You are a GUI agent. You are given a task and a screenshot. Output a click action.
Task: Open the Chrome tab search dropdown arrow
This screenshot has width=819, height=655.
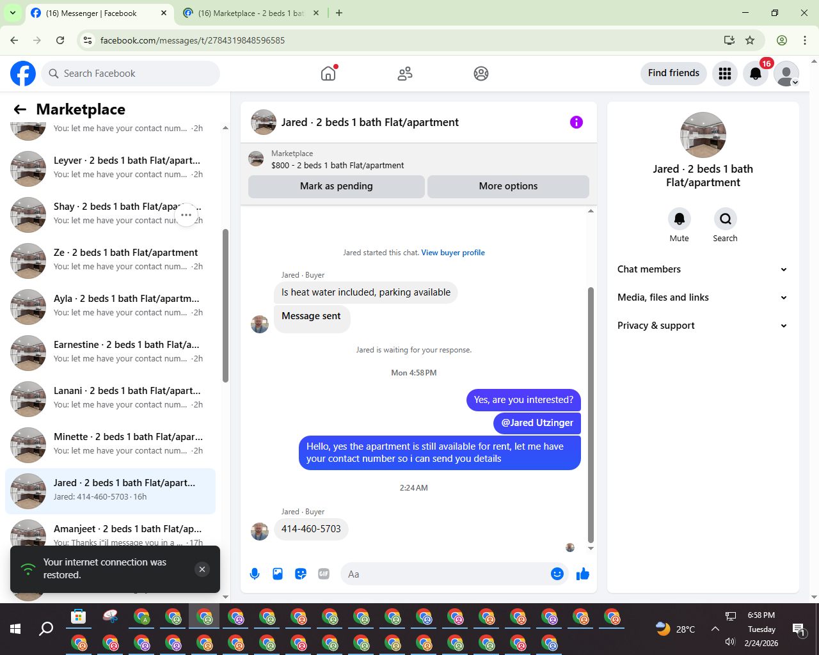point(12,13)
